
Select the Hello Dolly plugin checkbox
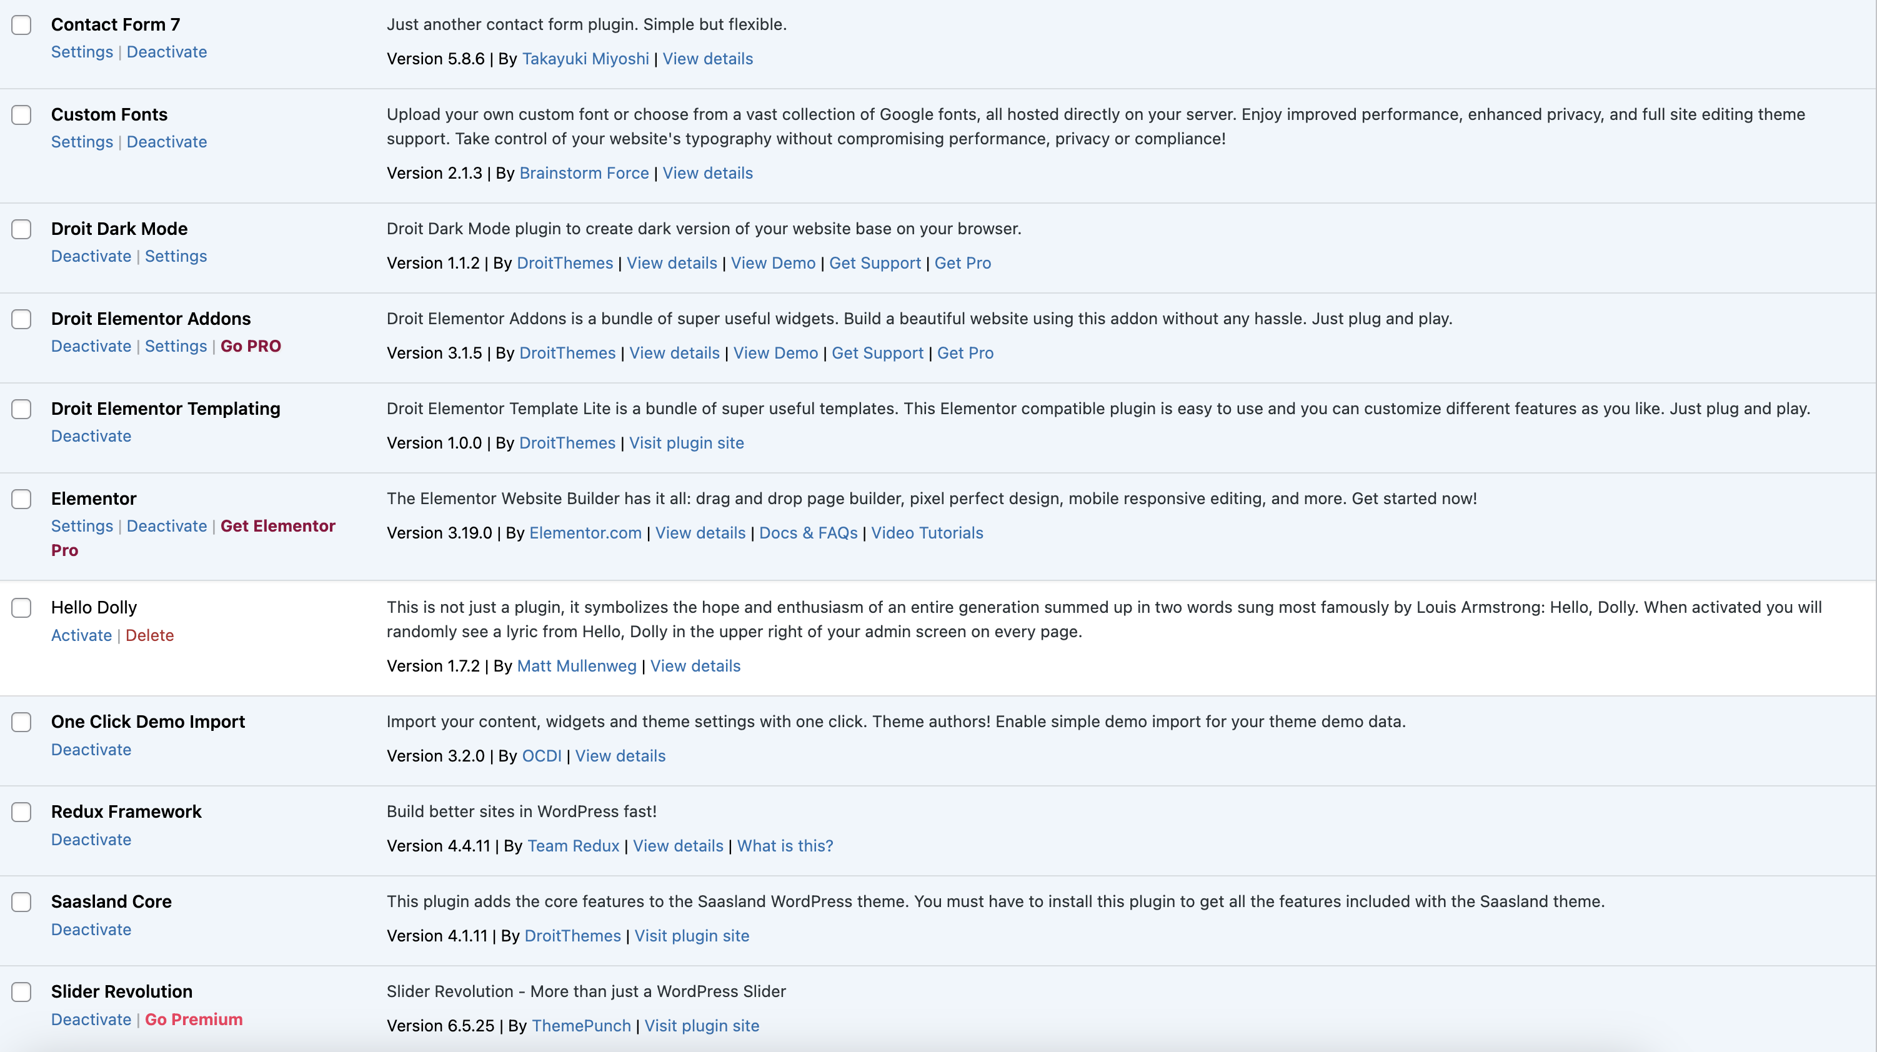click(x=21, y=608)
